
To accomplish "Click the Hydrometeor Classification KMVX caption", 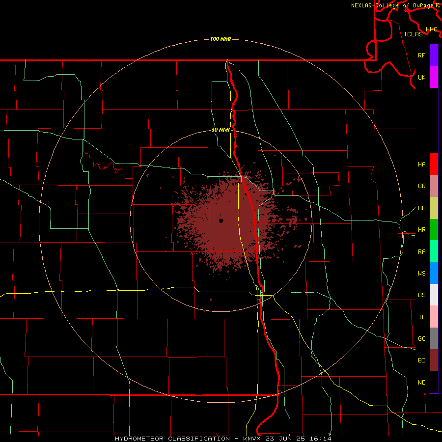I will point(223,439).
